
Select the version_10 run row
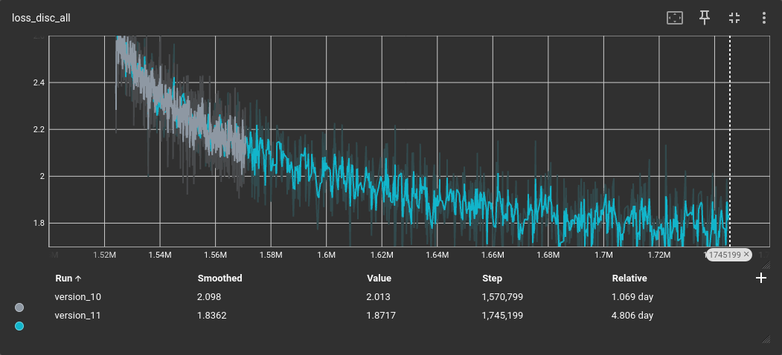(78, 297)
